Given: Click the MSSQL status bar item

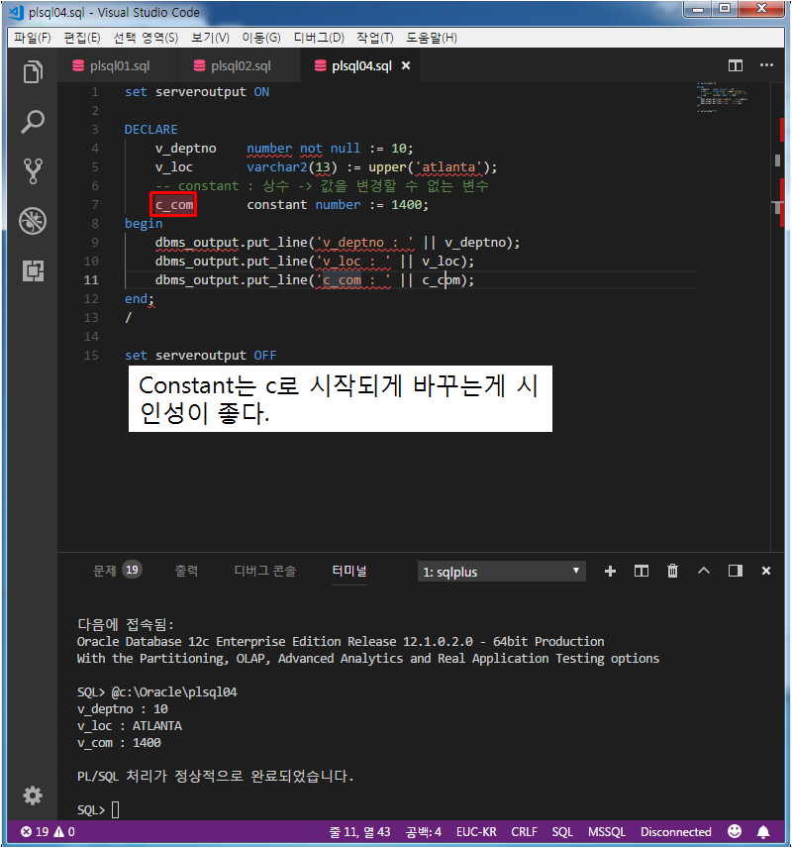Looking at the screenshot, I should (607, 832).
